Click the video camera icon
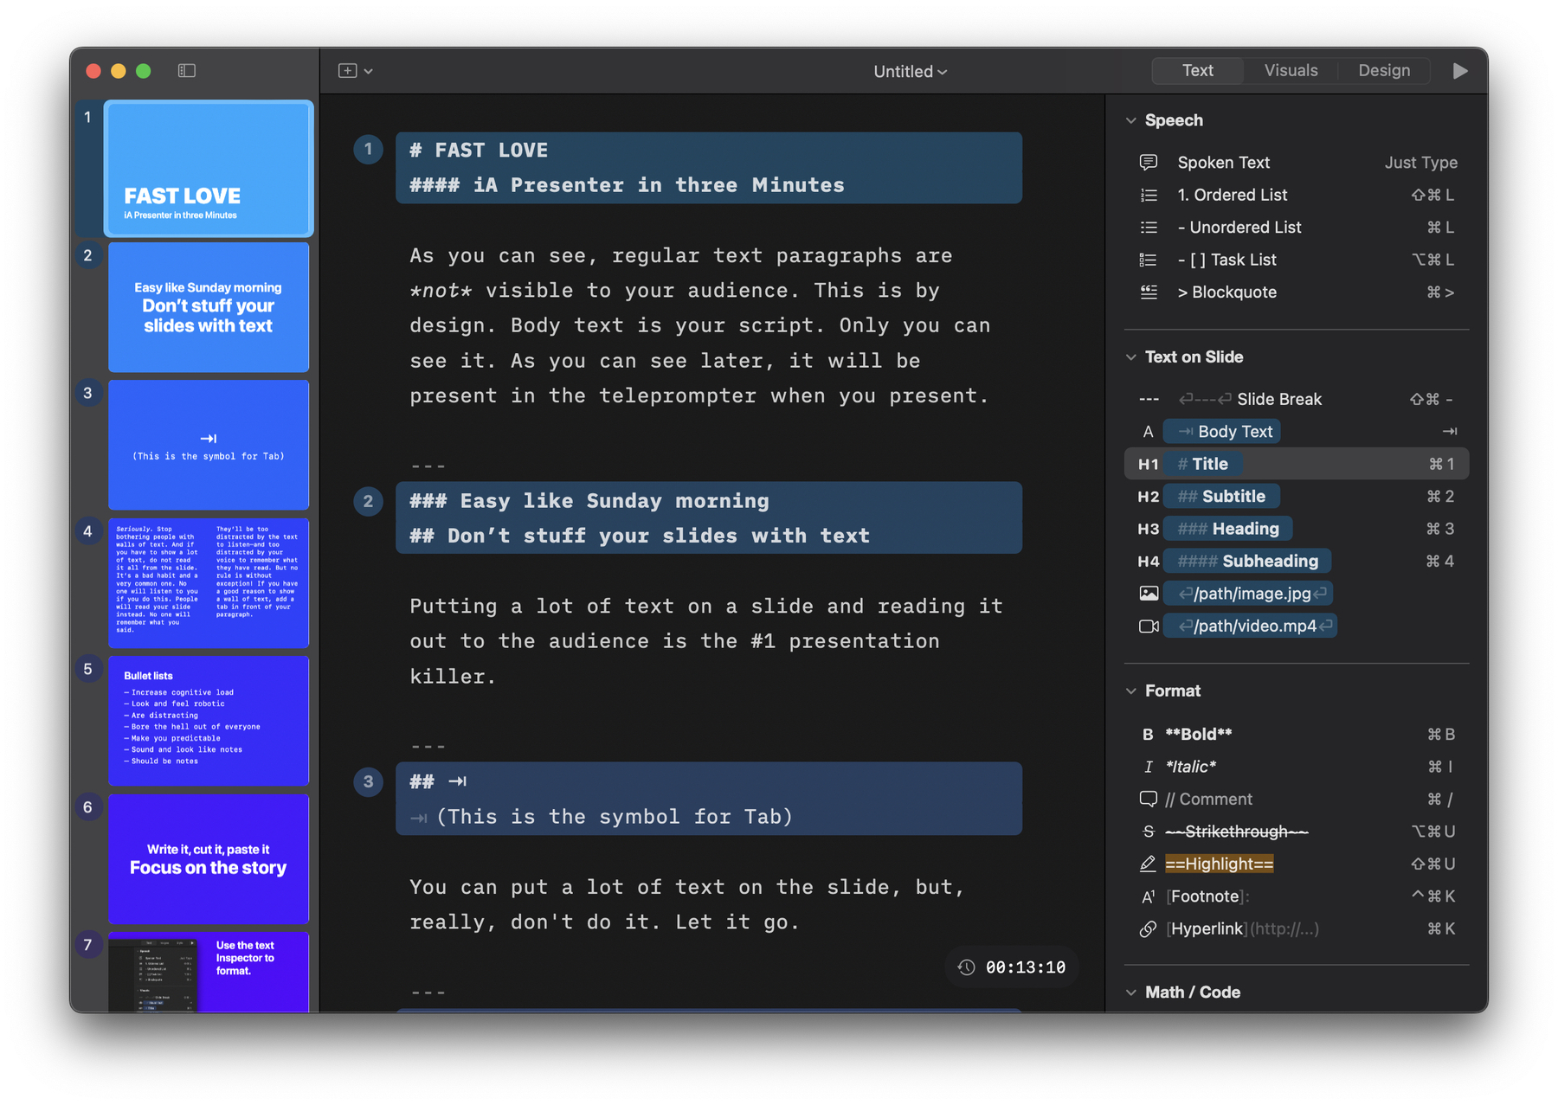 tap(1149, 626)
